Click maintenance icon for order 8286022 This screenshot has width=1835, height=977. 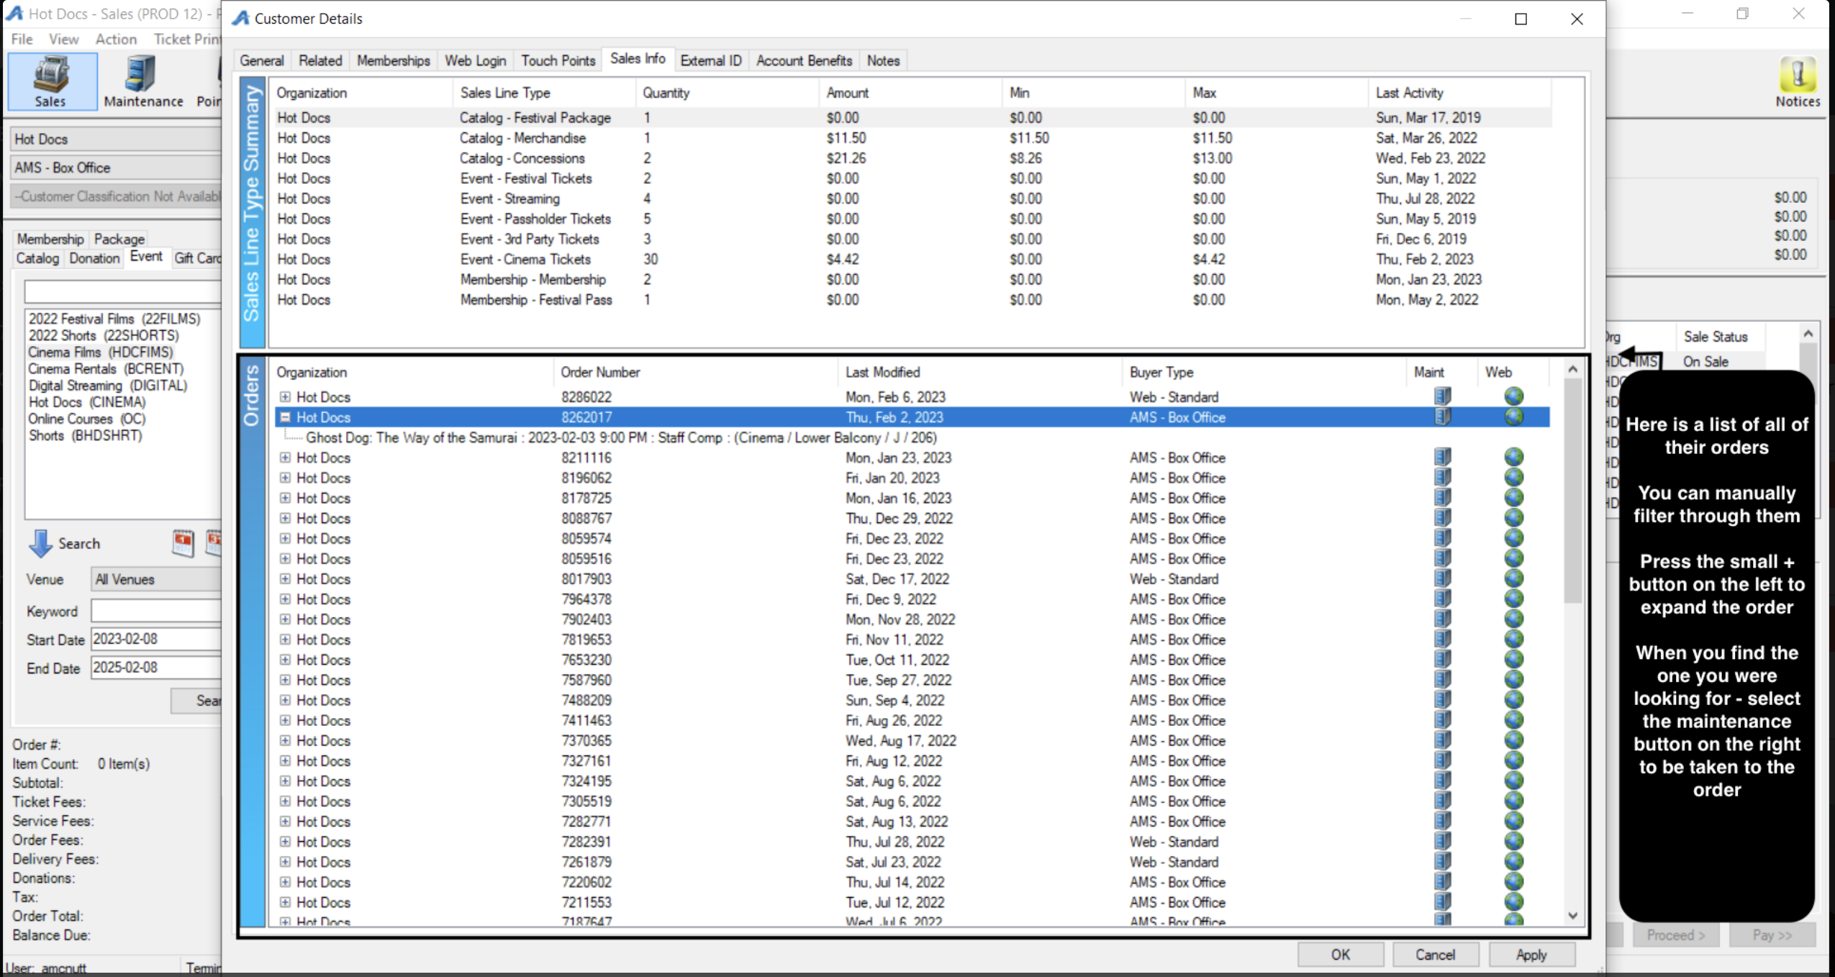(1441, 396)
